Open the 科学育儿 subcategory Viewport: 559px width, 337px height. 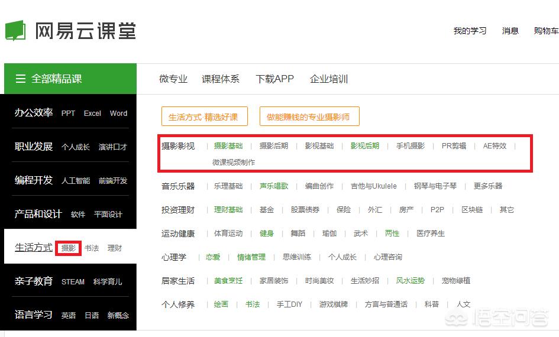pyautogui.click(x=108, y=282)
